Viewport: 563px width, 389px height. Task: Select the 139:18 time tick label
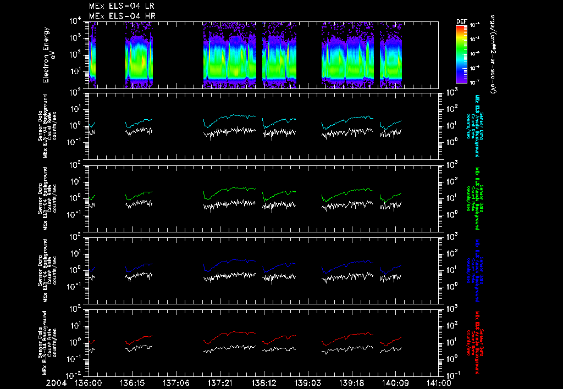pos(351,383)
